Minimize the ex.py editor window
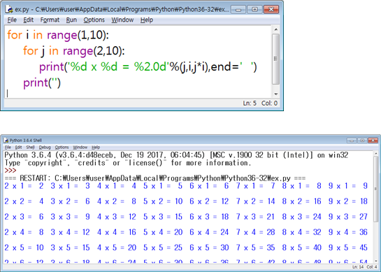381x272 pixels. [238, 10]
